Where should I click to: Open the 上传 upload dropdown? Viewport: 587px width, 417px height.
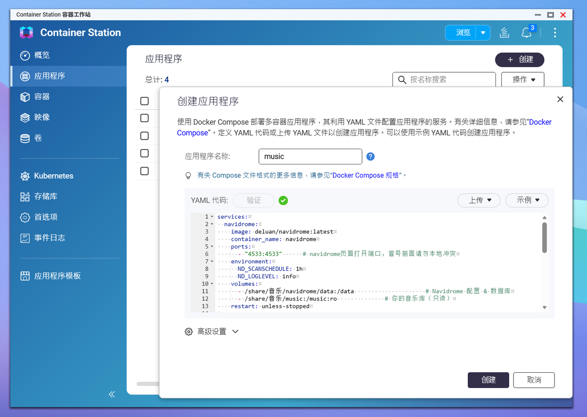[479, 200]
